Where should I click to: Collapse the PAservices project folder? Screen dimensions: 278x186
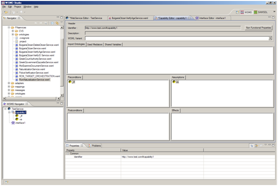coord(9,27)
